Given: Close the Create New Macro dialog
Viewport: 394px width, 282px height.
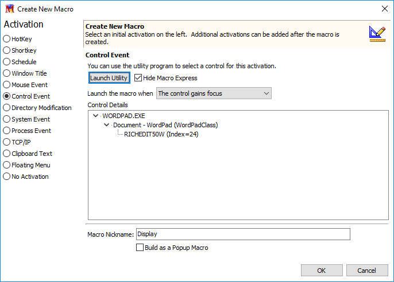Looking at the screenshot, I should point(384,9).
